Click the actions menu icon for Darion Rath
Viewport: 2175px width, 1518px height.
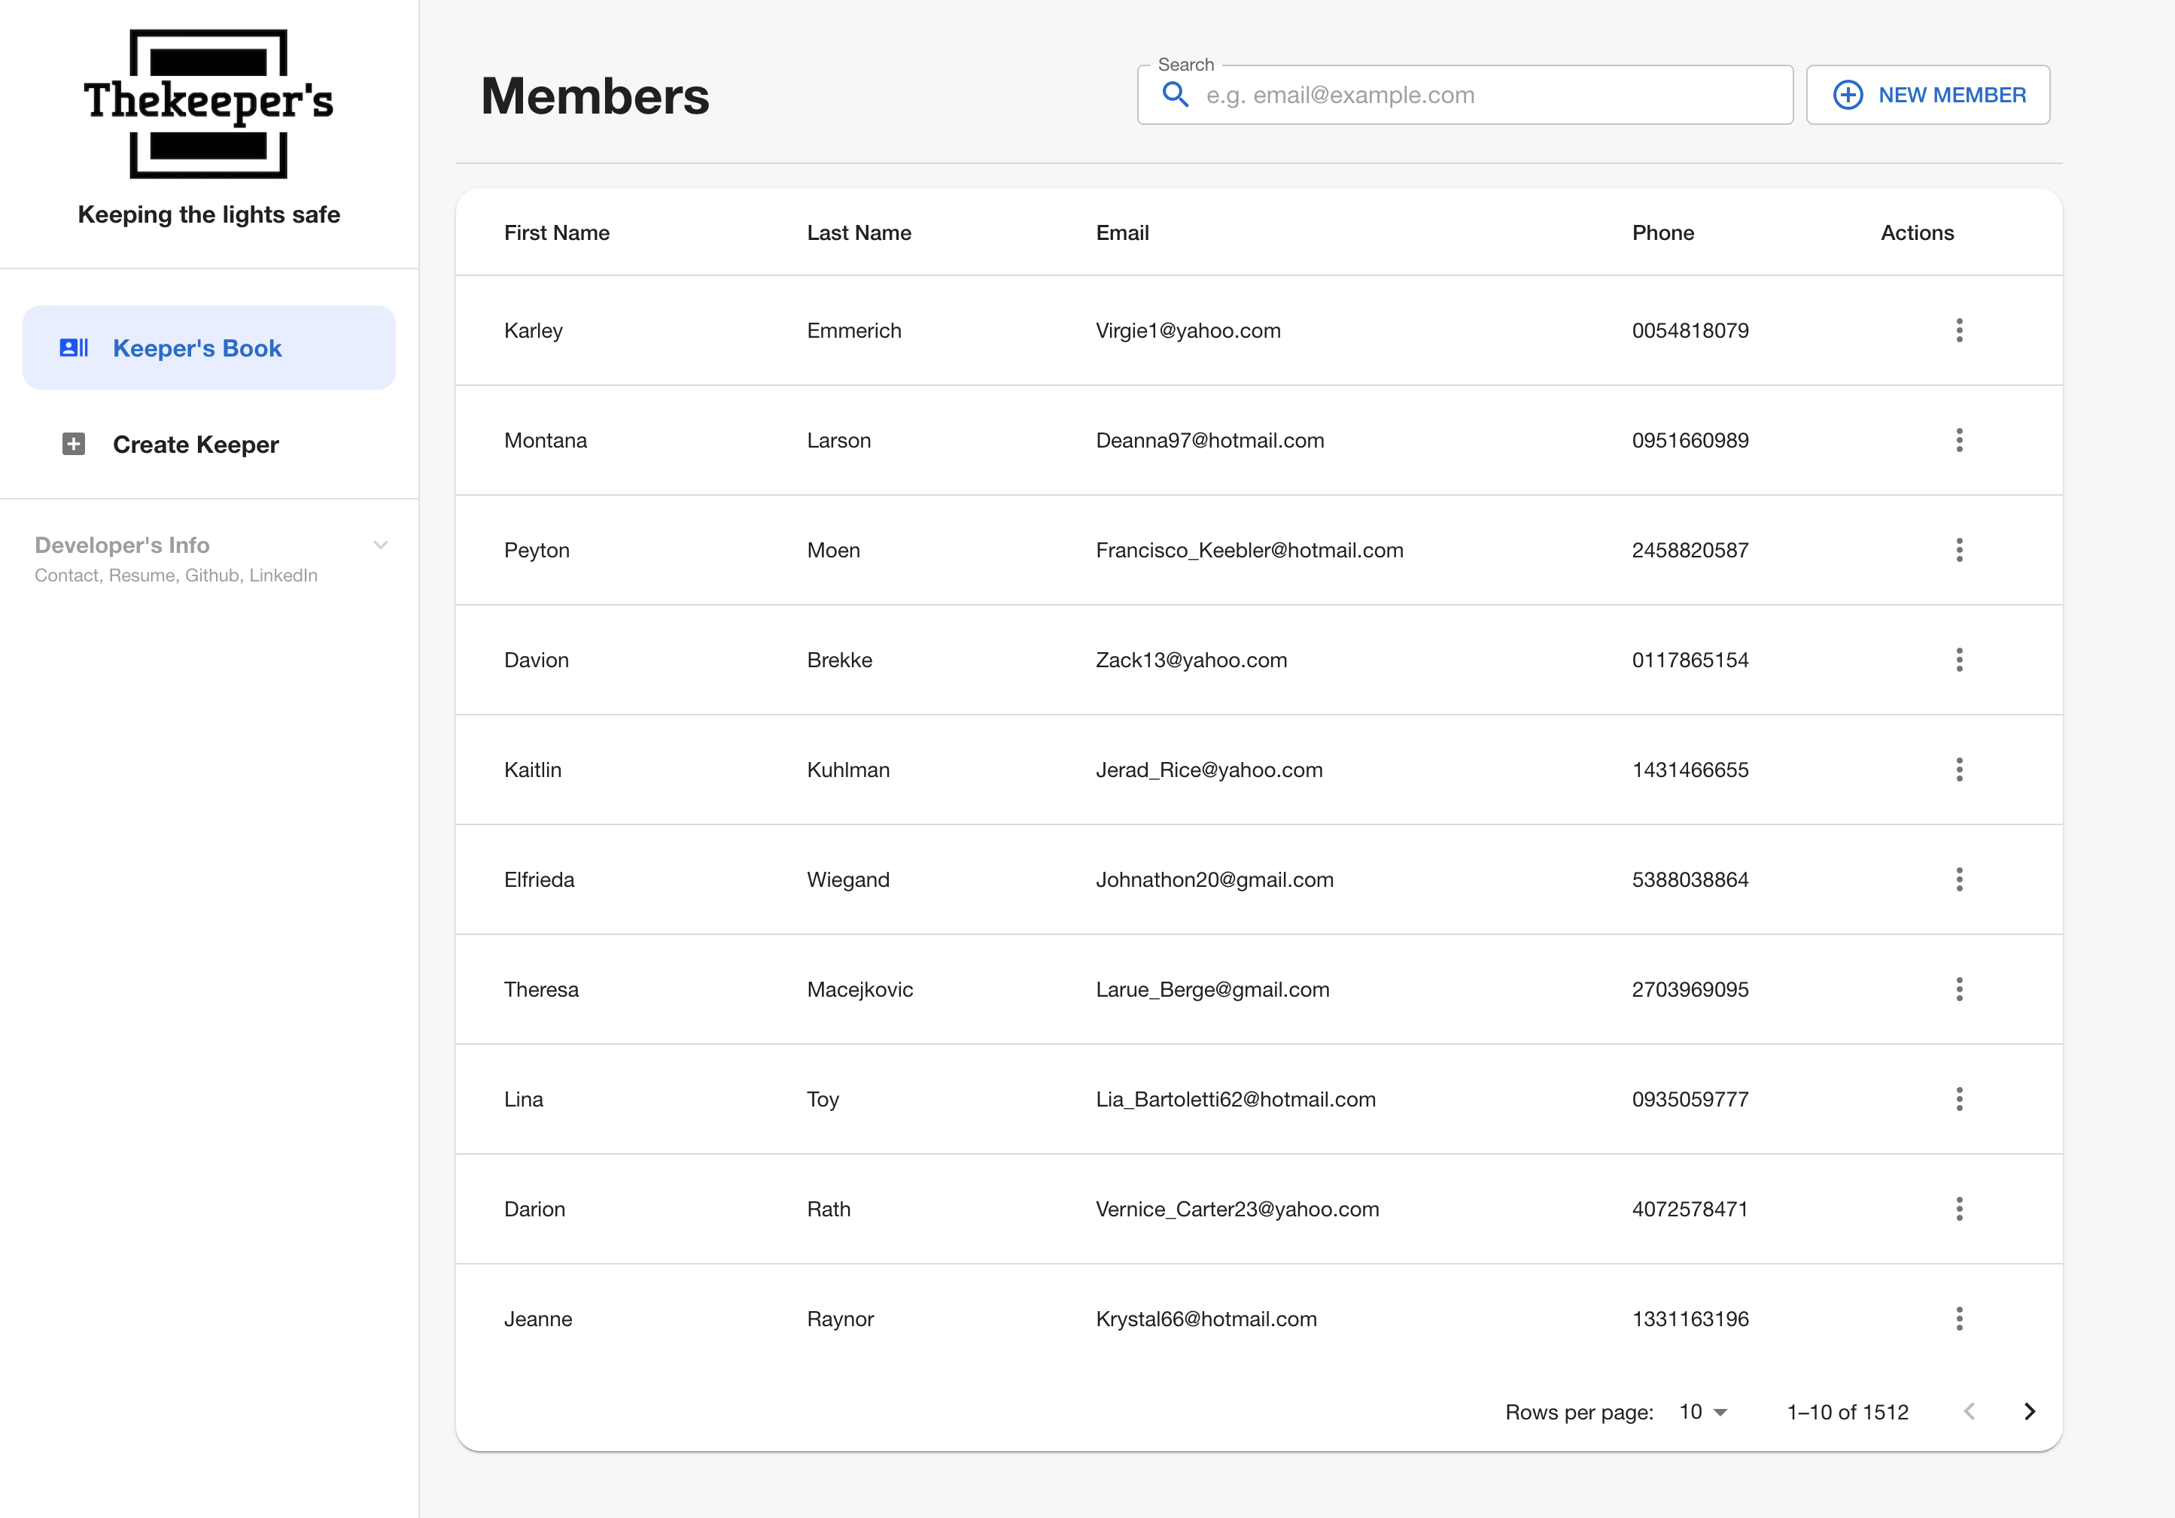pos(1958,1209)
